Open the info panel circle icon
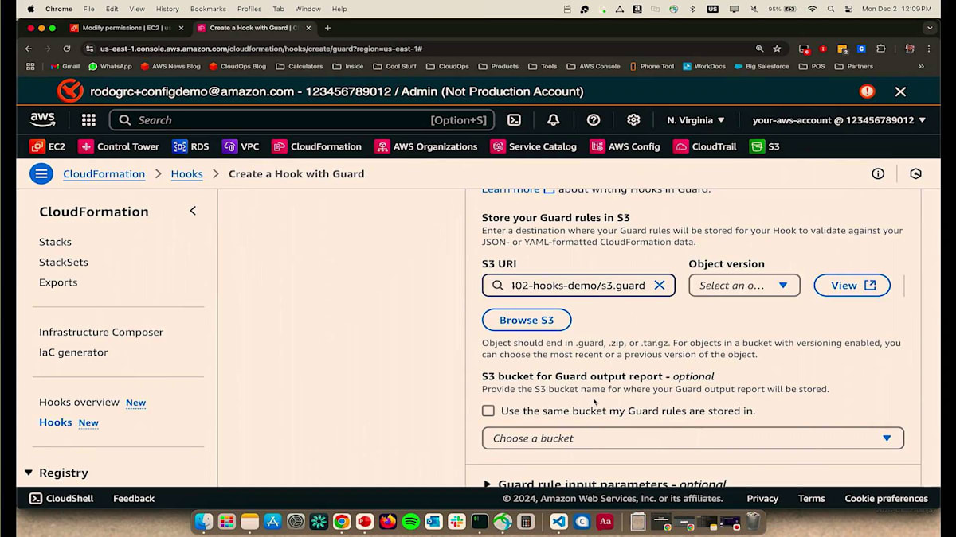The height and width of the screenshot is (537, 956). point(878,173)
